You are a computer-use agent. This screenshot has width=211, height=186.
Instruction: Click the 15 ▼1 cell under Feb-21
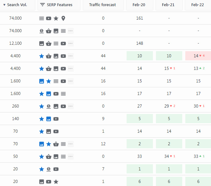169,68
